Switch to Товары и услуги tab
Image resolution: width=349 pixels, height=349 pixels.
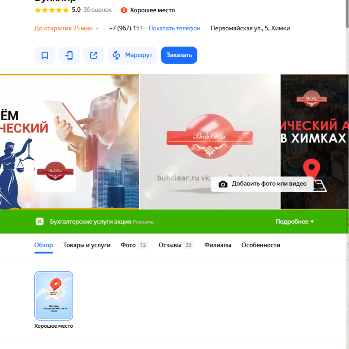(87, 245)
